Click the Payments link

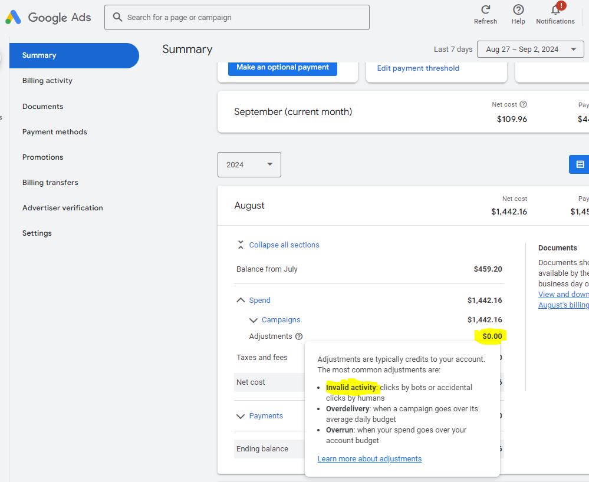tap(266, 416)
